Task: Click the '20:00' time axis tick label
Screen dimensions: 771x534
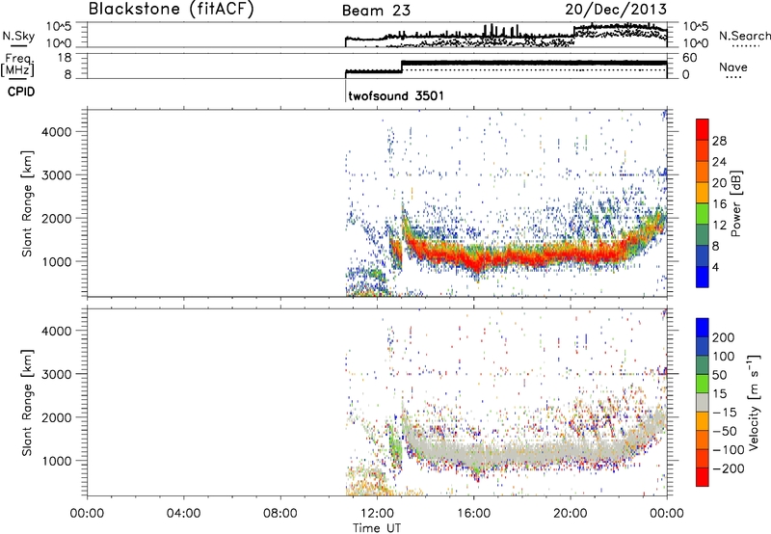Action: pos(571,514)
